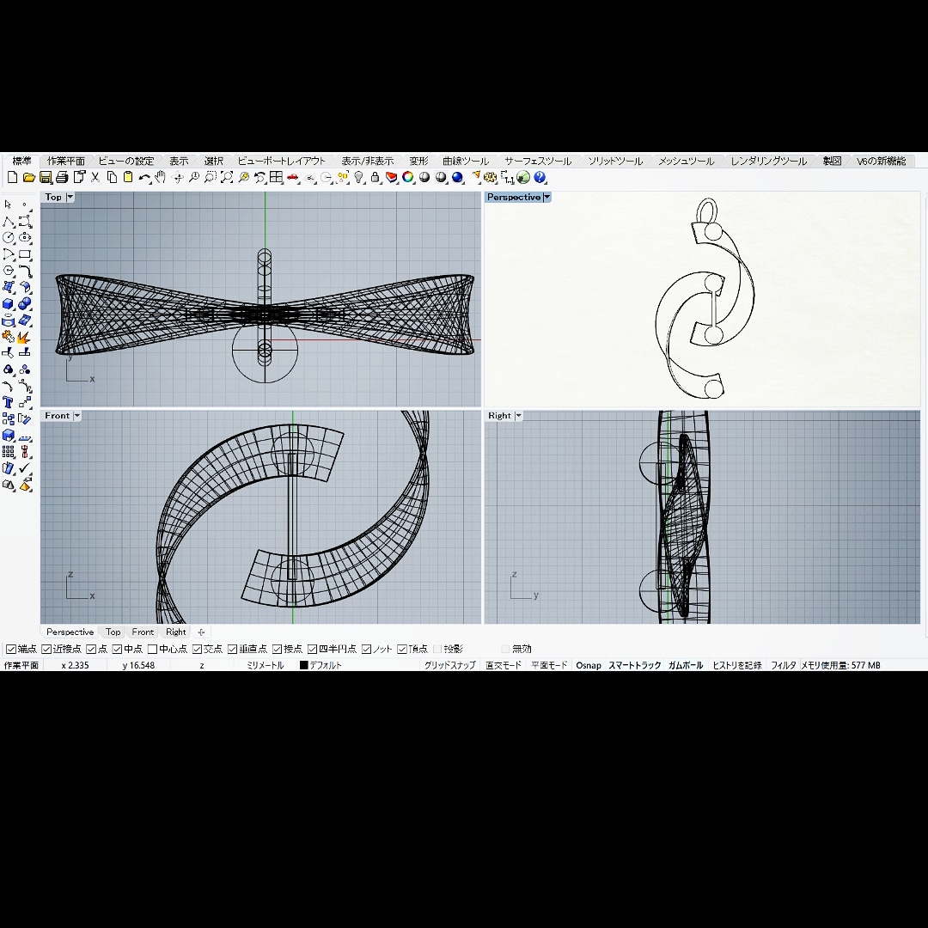This screenshot has height=928, width=928.
Task: Select the Pan hand tool
Action: [x=161, y=178]
